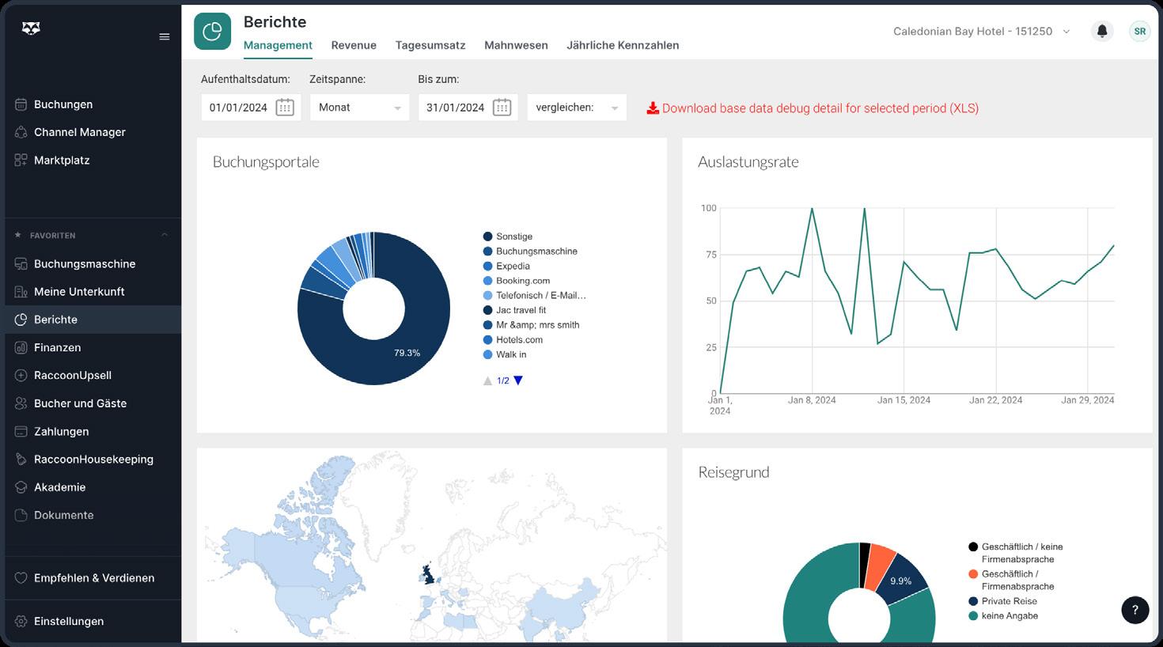
Task: Open calendar picker beside 31/01/2024
Action: [502, 108]
